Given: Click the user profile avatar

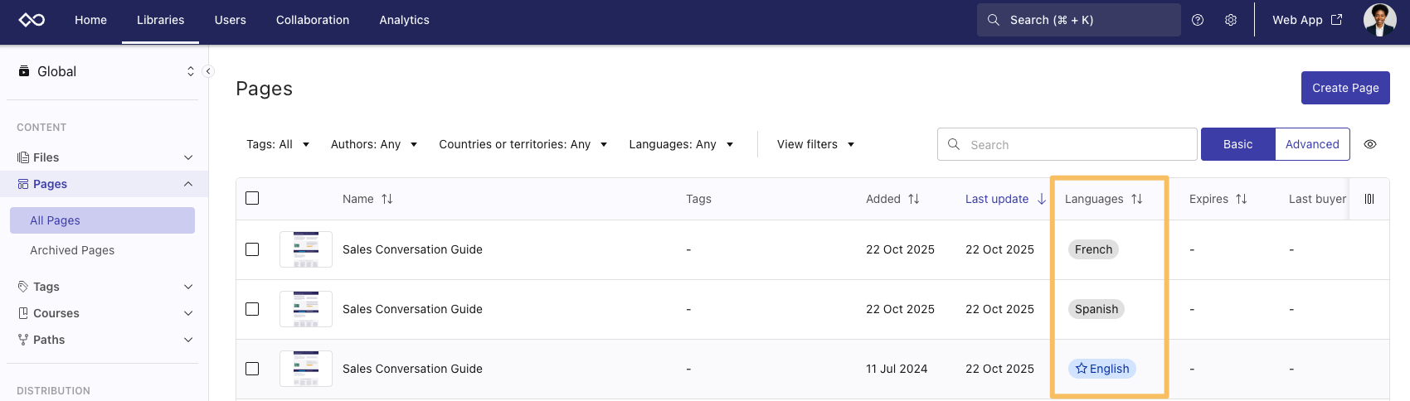Looking at the screenshot, I should pos(1379,20).
